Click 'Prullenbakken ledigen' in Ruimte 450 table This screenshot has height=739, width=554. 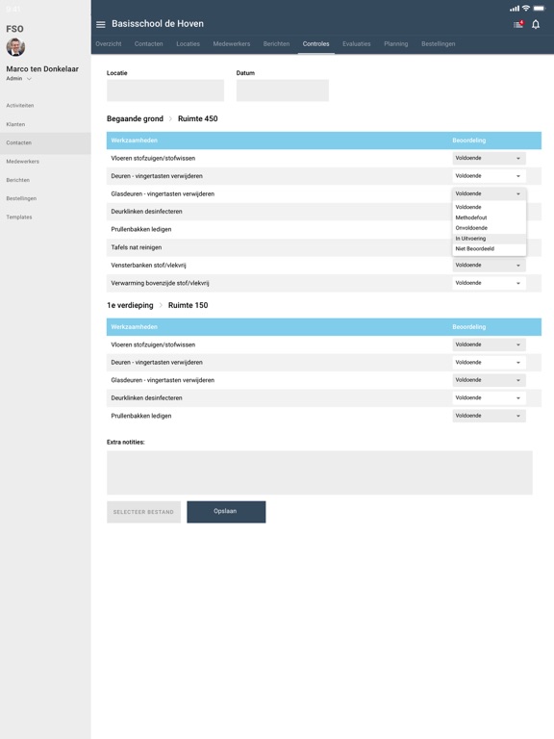point(141,230)
